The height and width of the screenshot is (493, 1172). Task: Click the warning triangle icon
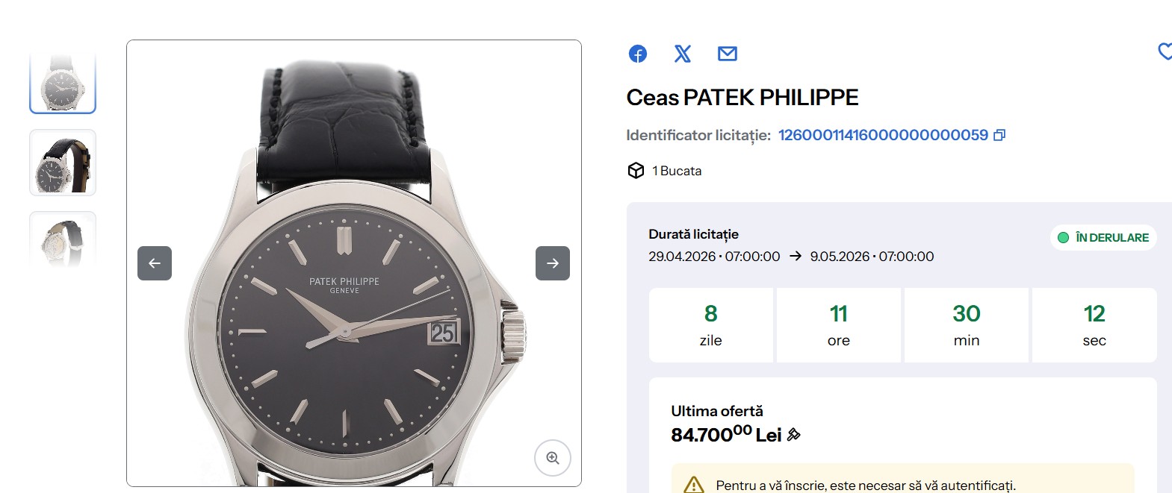coord(694,486)
